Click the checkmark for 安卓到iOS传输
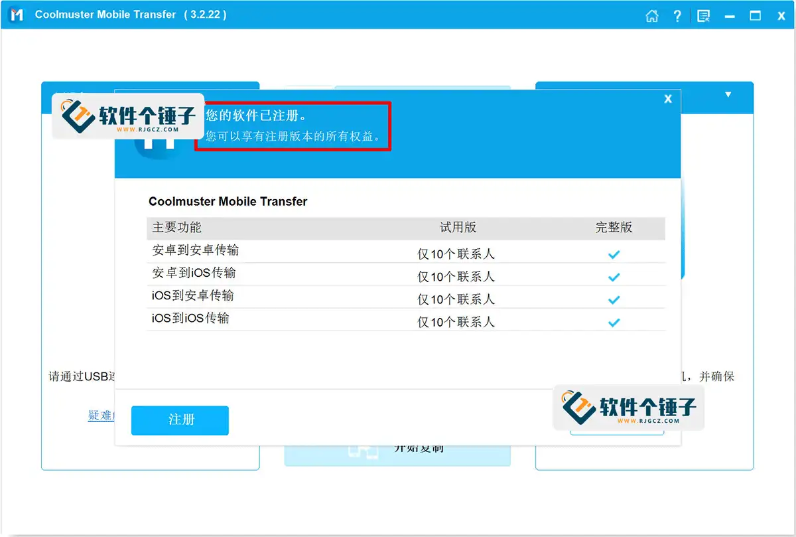Image resolution: width=796 pixels, height=537 pixels. click(x=614, y=277)
